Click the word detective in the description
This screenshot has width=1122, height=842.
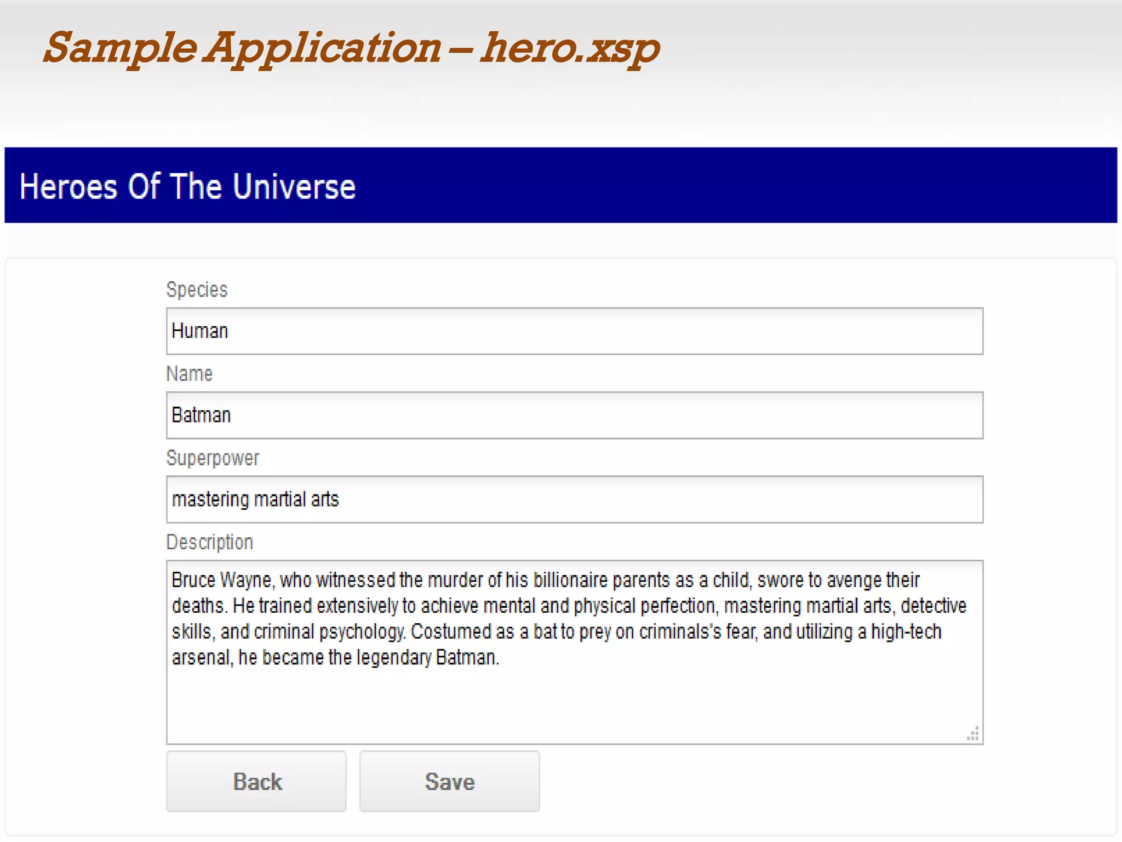tap(933, 606)
